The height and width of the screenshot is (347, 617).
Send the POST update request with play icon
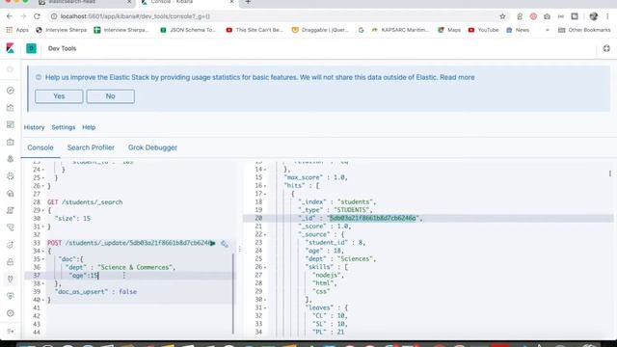pos(212,244)
